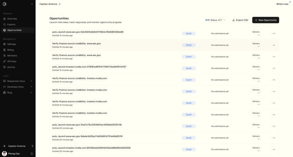The width and height of the screenshot is (293, 157).
Task: Open more options for first Verify investor.nvidia.com row
Action: 274,80
